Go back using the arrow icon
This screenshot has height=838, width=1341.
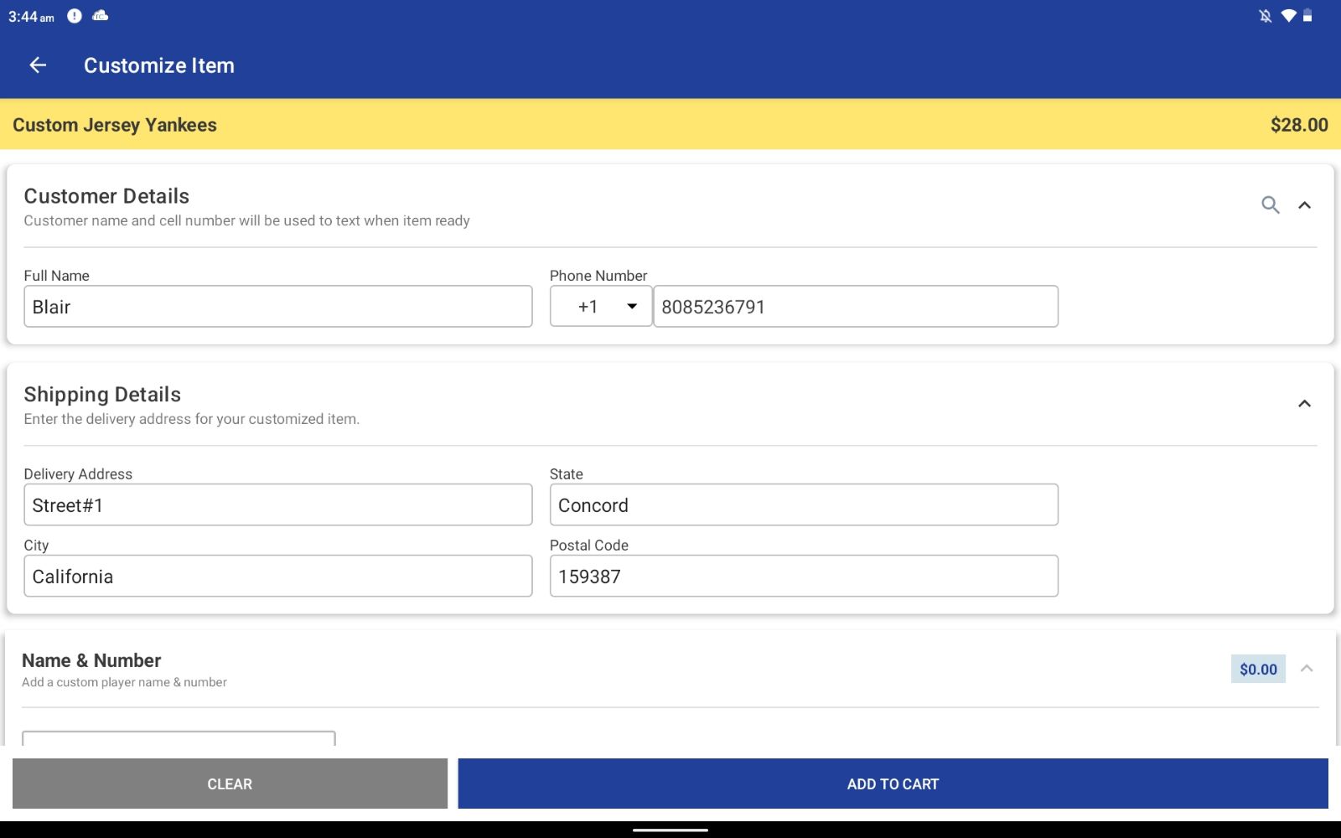[38, 65]
